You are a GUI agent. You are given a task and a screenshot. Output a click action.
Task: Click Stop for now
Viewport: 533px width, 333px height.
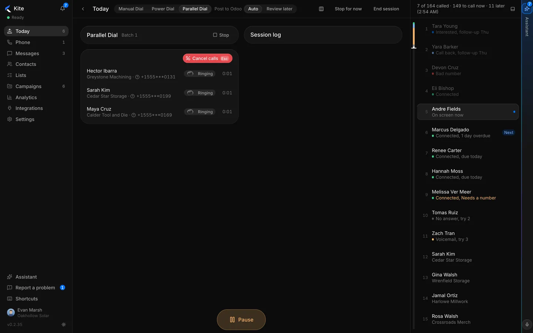coord(348,9)
